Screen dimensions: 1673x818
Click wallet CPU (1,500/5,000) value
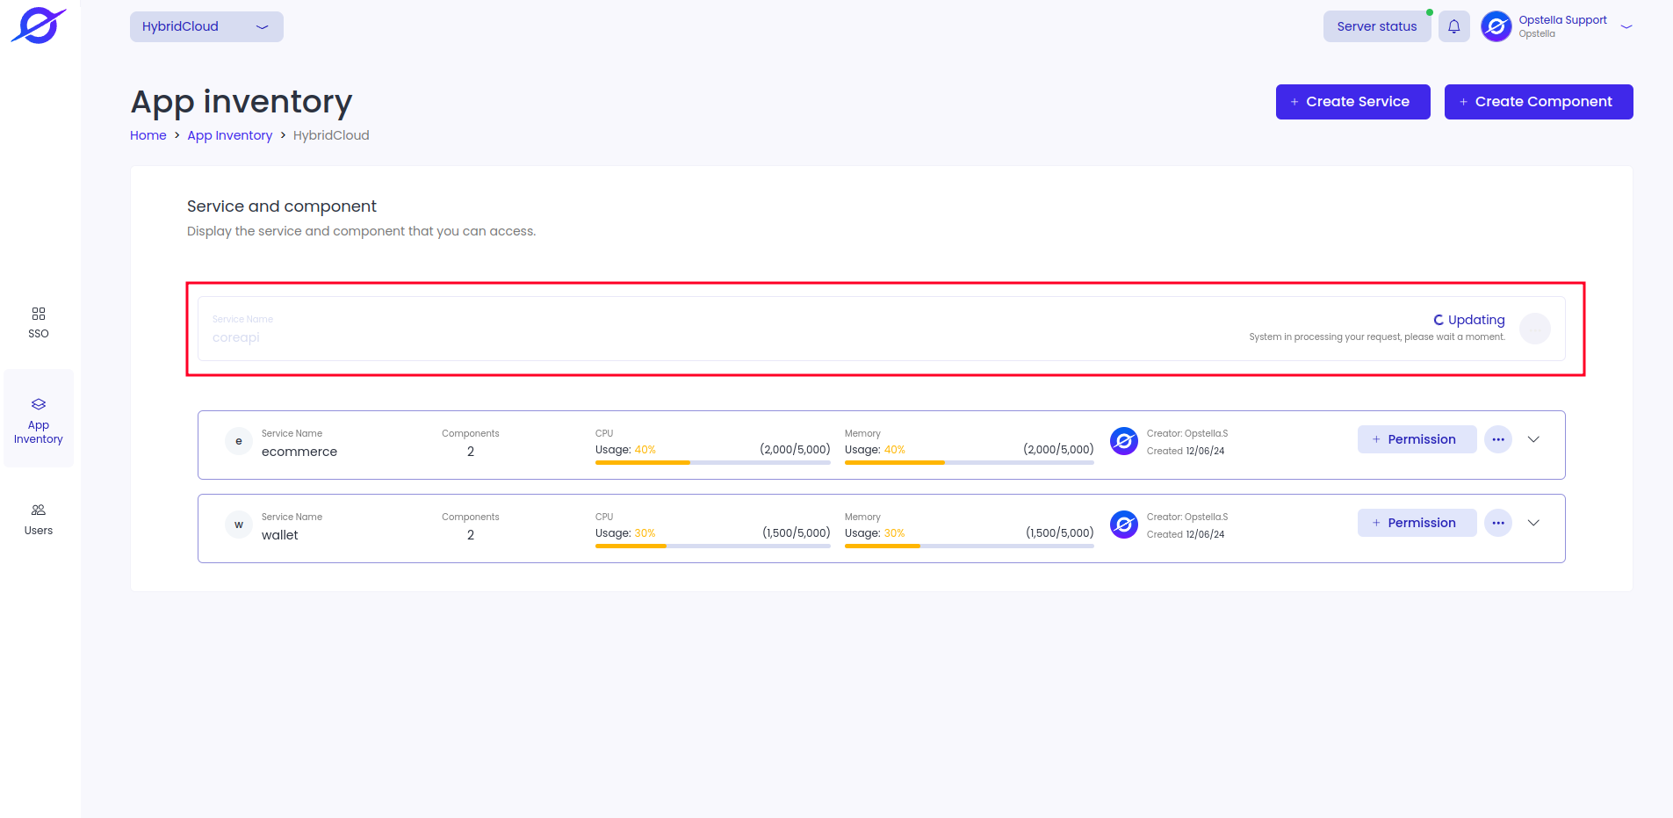pyautogui.click(x=796, y=533)
